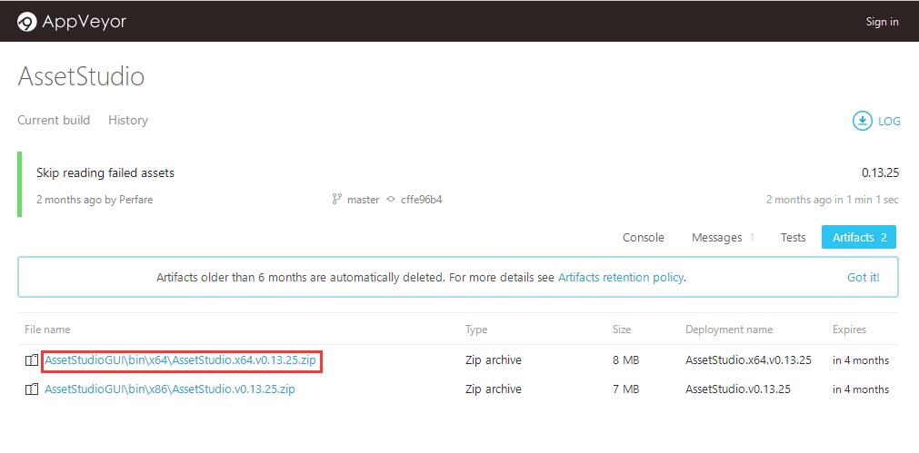The height and width of the screenshot is (453, 919).
Task: Click the zip icon for the x64 artifact
Action: (x=32, y=360)
